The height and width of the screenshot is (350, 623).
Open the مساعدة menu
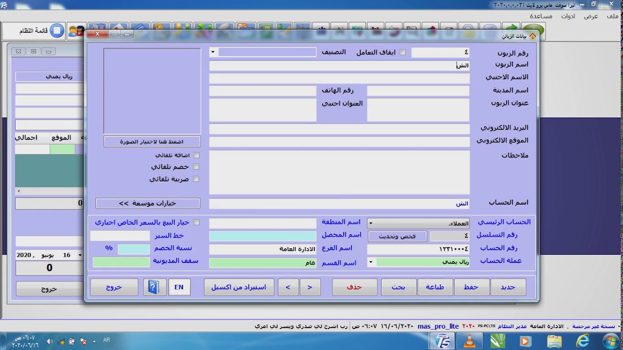click(x=541, y=16)
